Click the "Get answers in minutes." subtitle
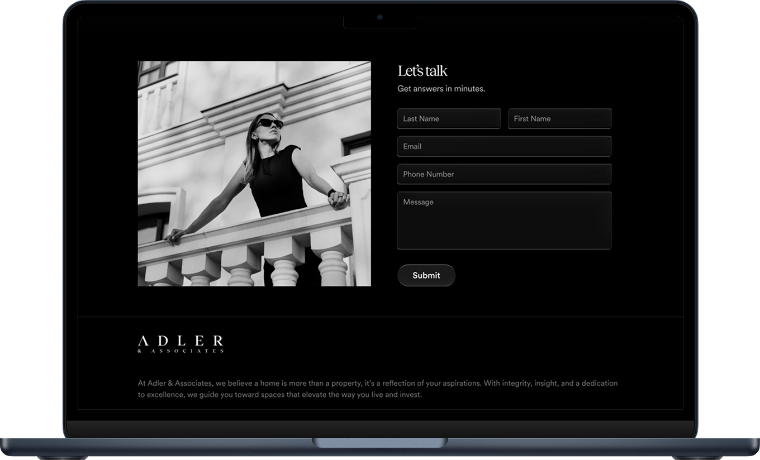The height and width of the screenshot is (460, 760). coord(441,89)
